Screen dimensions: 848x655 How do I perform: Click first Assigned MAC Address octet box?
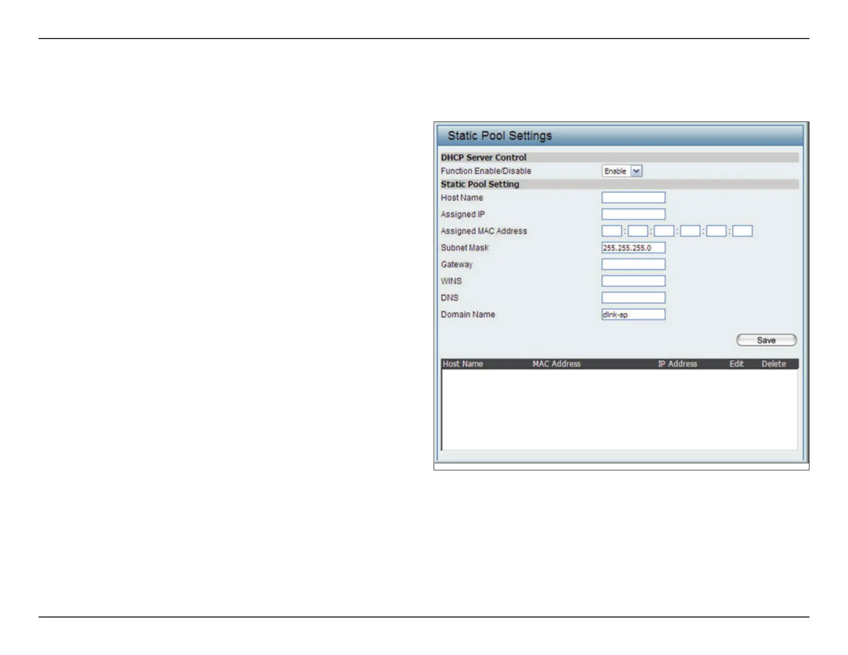tap(612, 231)
